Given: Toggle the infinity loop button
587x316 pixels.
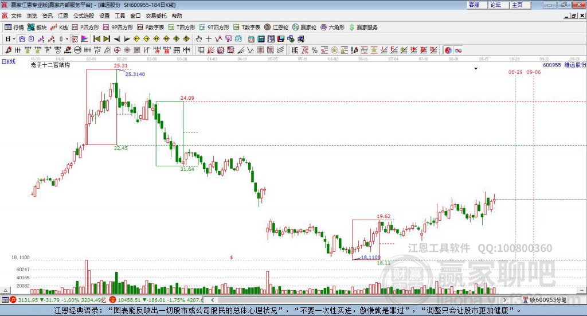Looking at the screenshot, I should tap(458, 50).
